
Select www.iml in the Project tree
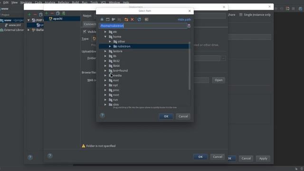point(13,25)
